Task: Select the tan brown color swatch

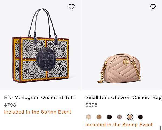Action: (x=99, y=117)
